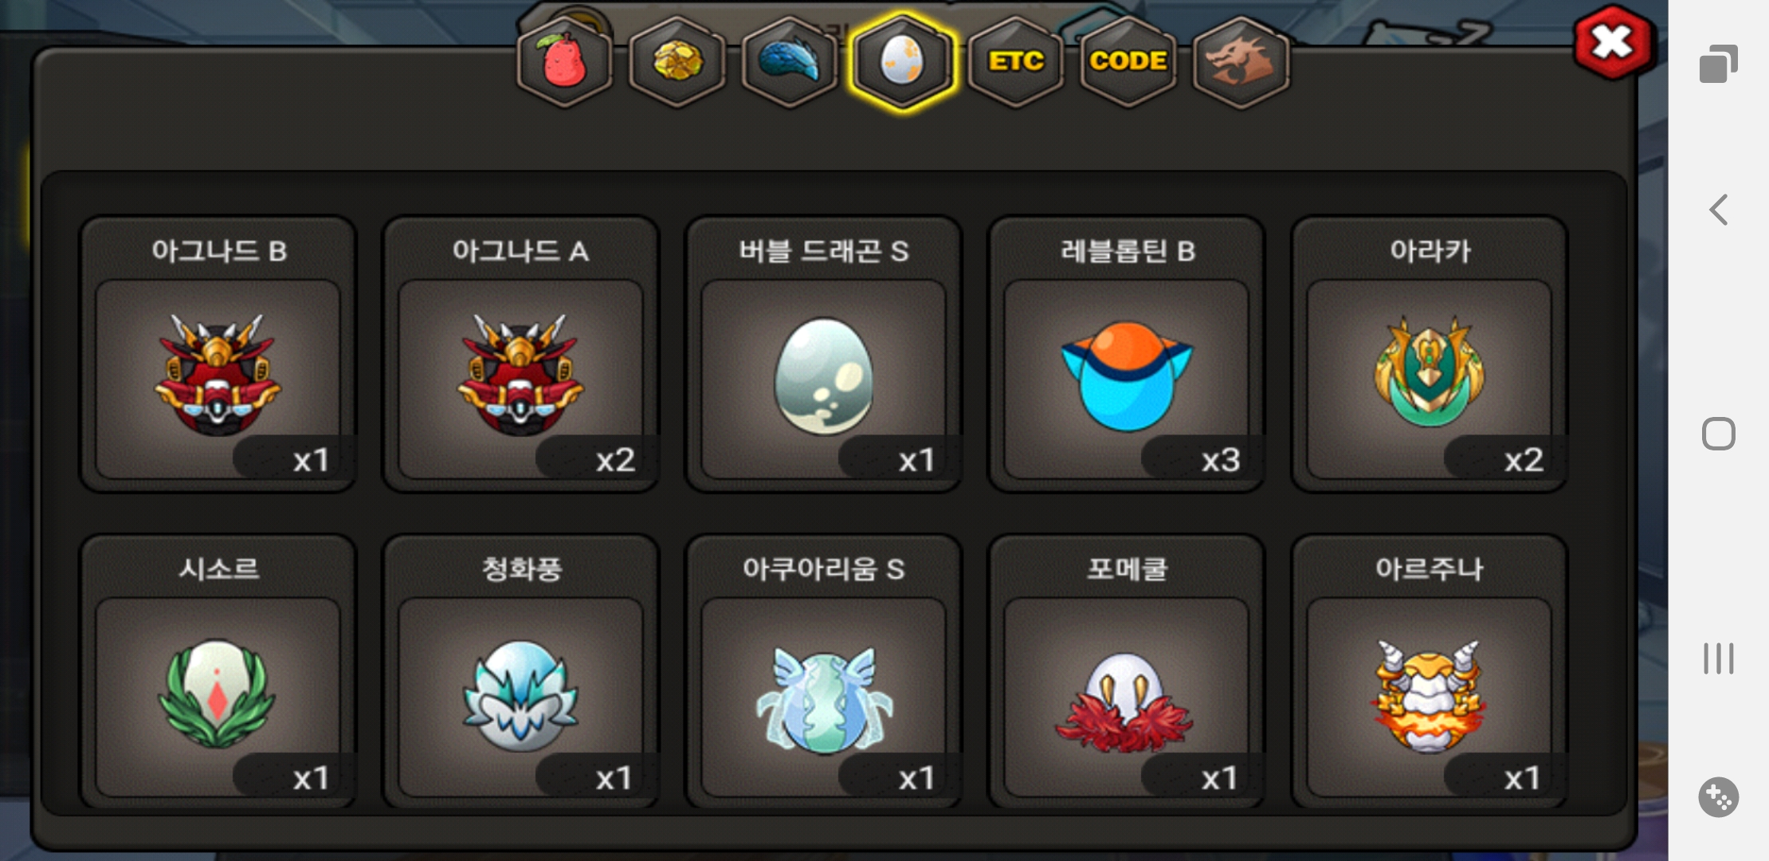Switch to the gold nugget tab
1769x861 pixels.
(x=677, y=61)
